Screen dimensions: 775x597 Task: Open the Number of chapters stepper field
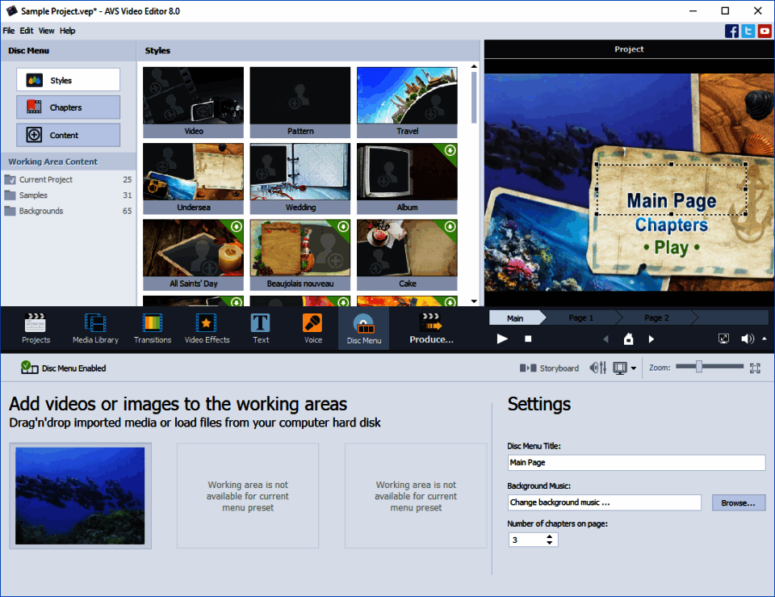coord(533,539)
